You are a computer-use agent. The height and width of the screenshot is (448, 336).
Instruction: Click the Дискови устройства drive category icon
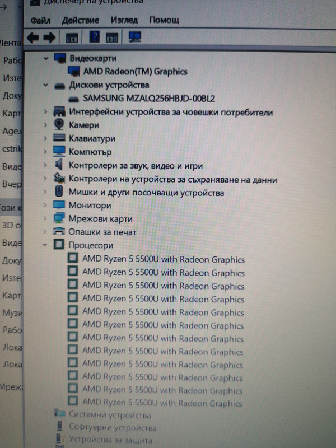coord(60,86)
